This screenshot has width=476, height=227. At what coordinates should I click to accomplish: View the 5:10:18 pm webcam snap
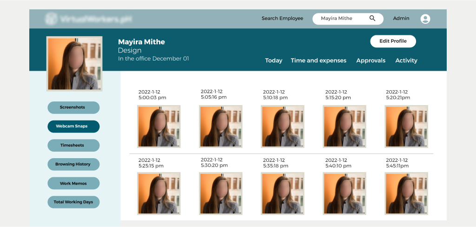(x=283, y=127)
